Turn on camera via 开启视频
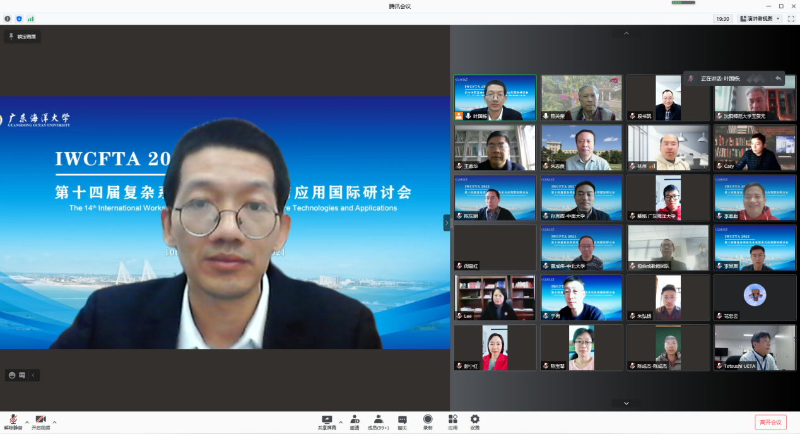Image resolution: width=800 pixels, height=434 pixels. (40, 421)
